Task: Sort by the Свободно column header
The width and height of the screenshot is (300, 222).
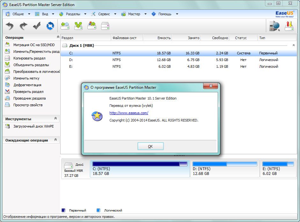Action: (x=215, y=38)
